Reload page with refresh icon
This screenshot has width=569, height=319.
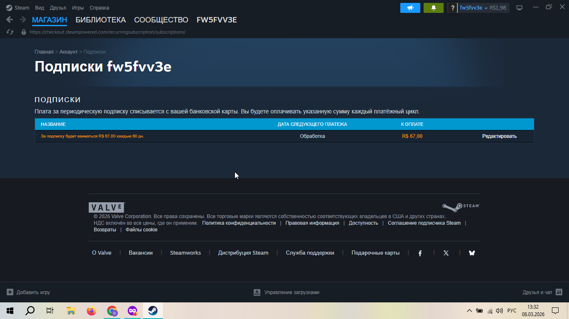(10, 32)
